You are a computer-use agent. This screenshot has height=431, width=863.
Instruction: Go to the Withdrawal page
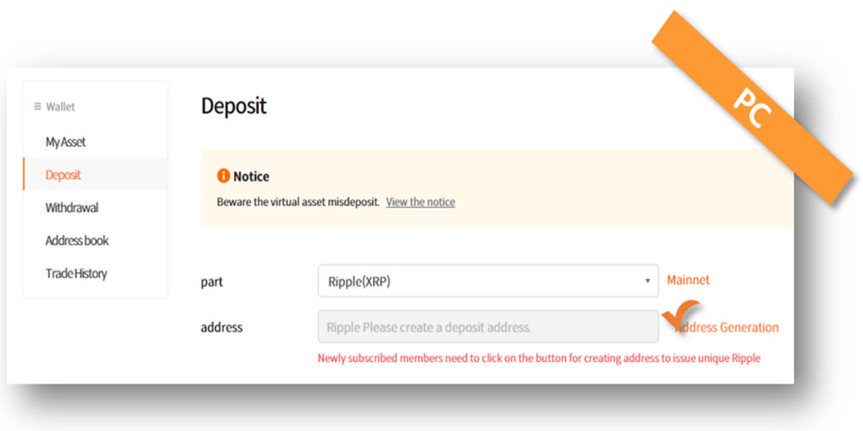tap(72, 208)
